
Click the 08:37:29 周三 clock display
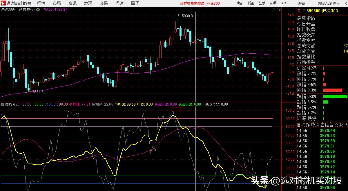[x=329, y=3]
